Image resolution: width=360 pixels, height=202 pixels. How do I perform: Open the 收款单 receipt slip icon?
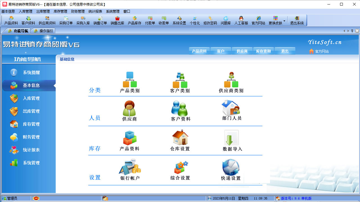164,20
